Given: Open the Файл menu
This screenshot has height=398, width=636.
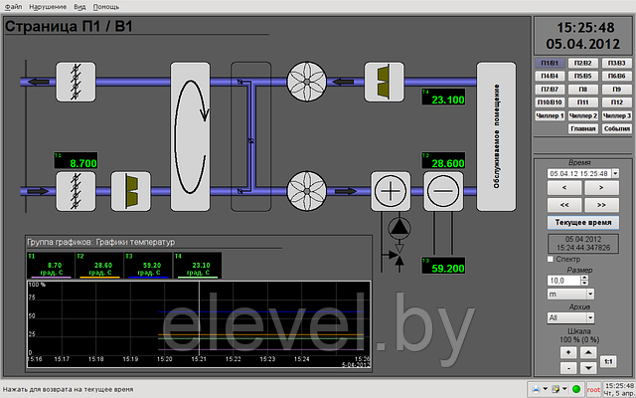Looking at the screenshot, I should click(13, 6).
